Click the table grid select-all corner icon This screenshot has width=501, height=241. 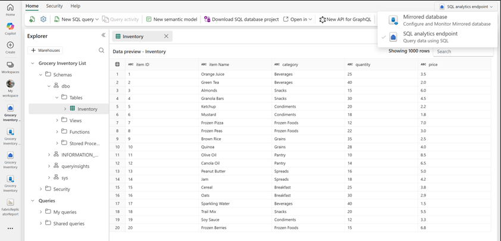[x=117, y=64]
